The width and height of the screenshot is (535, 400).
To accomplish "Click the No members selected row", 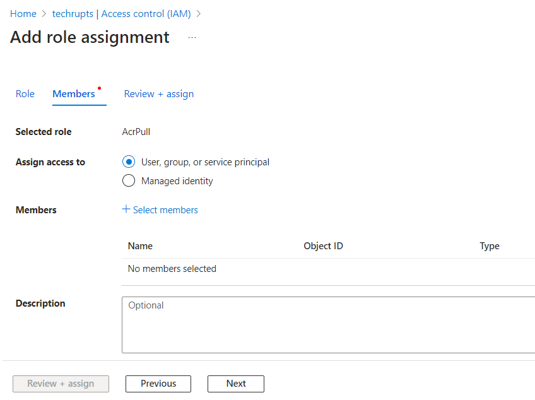I will [x=172, y=268].
